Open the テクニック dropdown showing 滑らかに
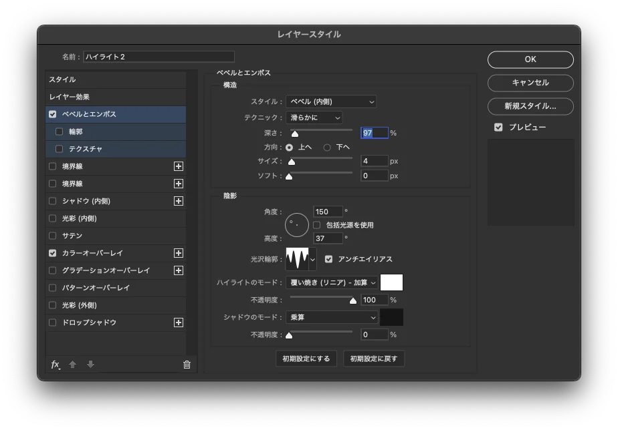 pyautogui.click(x=314, y=118)
